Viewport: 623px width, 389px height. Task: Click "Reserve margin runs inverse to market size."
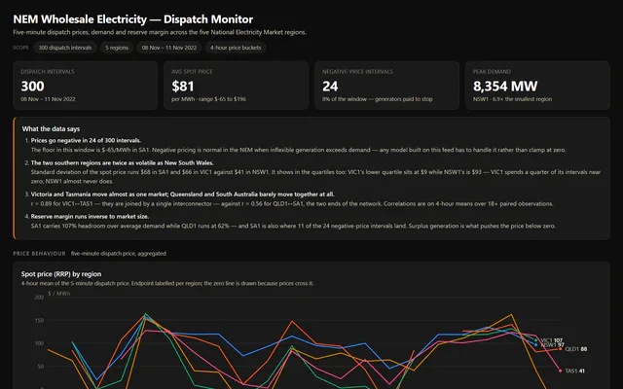click(90, 217)
